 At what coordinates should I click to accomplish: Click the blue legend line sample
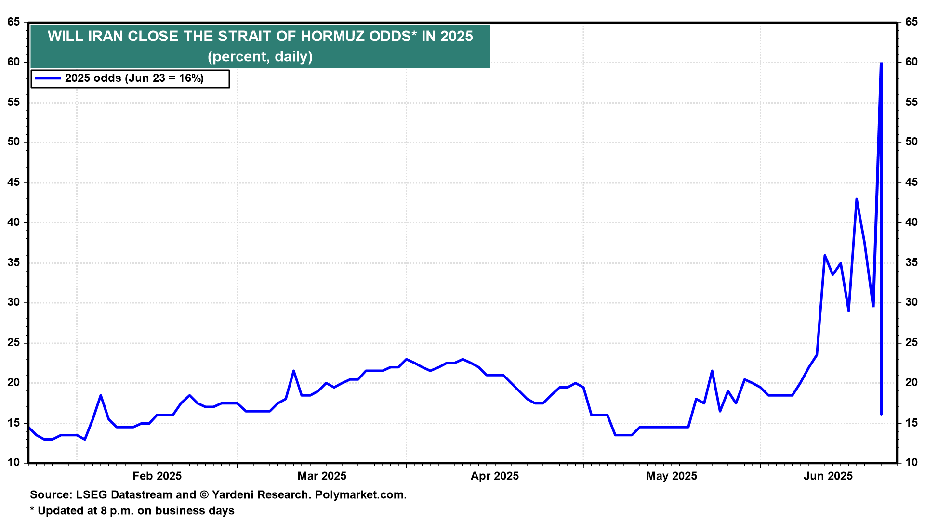point(48,78)
